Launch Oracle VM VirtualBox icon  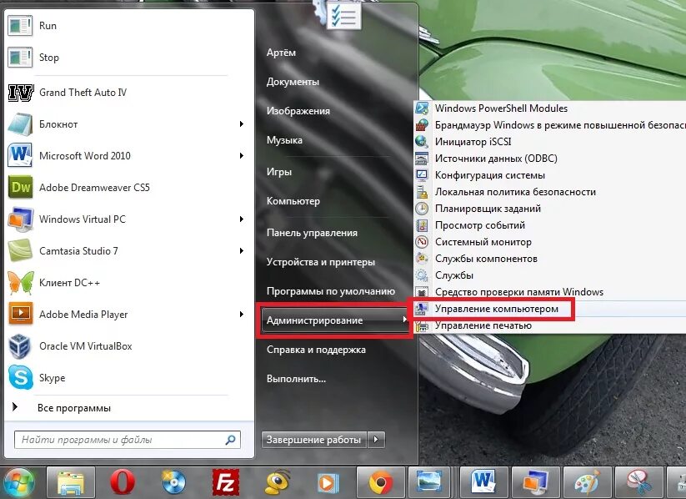tap(20, 346)
